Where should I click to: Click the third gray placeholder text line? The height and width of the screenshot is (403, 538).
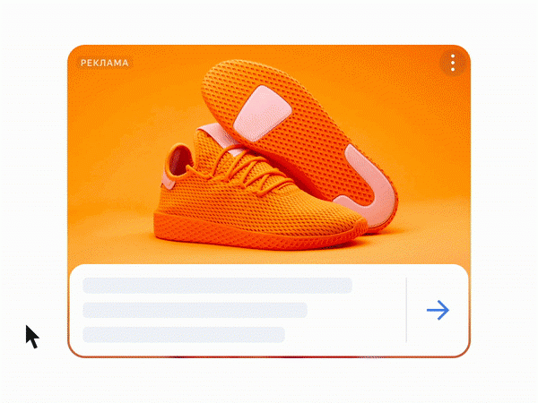[x=184, y=334]
